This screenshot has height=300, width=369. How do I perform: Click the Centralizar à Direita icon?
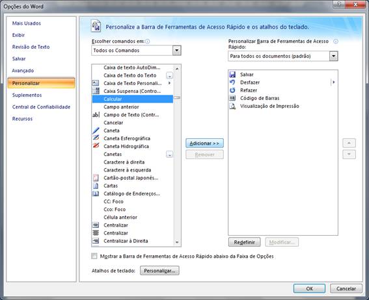tap(96, 241)
